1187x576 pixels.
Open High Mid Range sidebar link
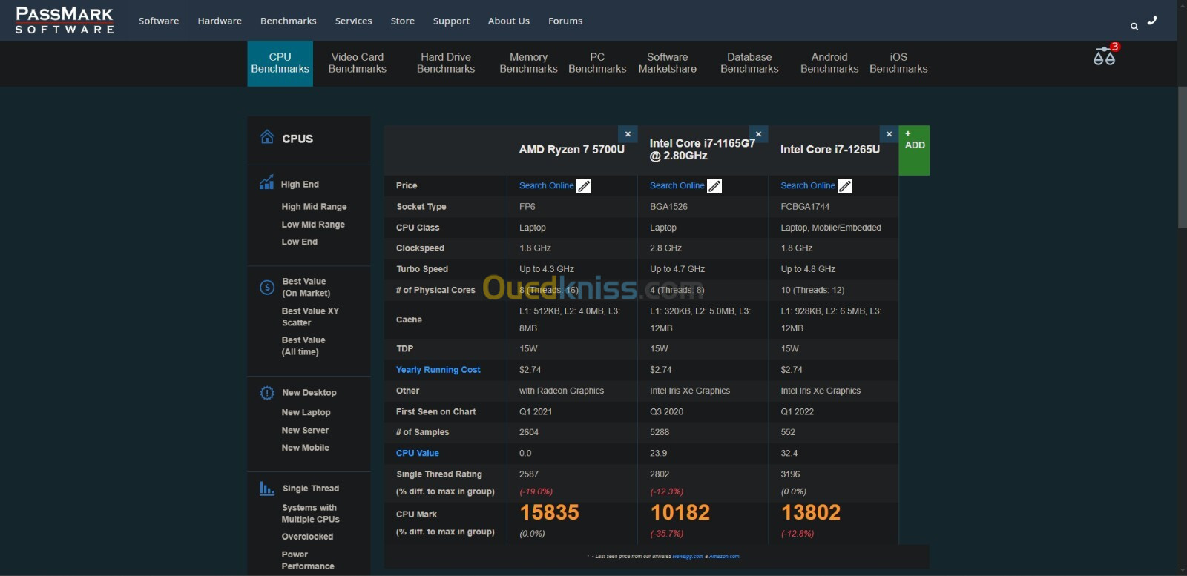tap(314, 207)
